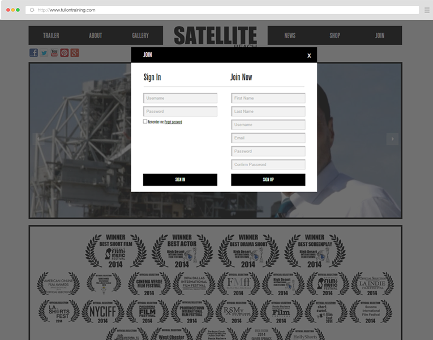Open the Google Plus social icon
Screen dimensions: 433x340
[x=75, y=53]
